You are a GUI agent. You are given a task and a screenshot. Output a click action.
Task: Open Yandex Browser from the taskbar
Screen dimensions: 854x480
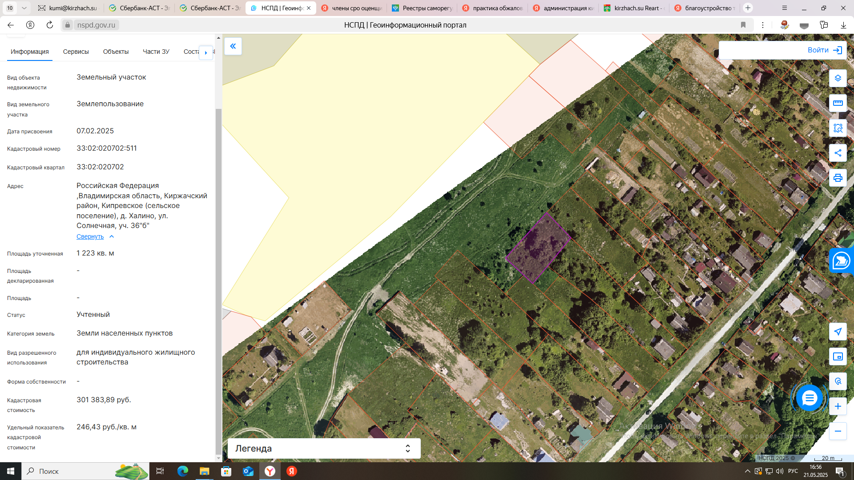(270, 471)
